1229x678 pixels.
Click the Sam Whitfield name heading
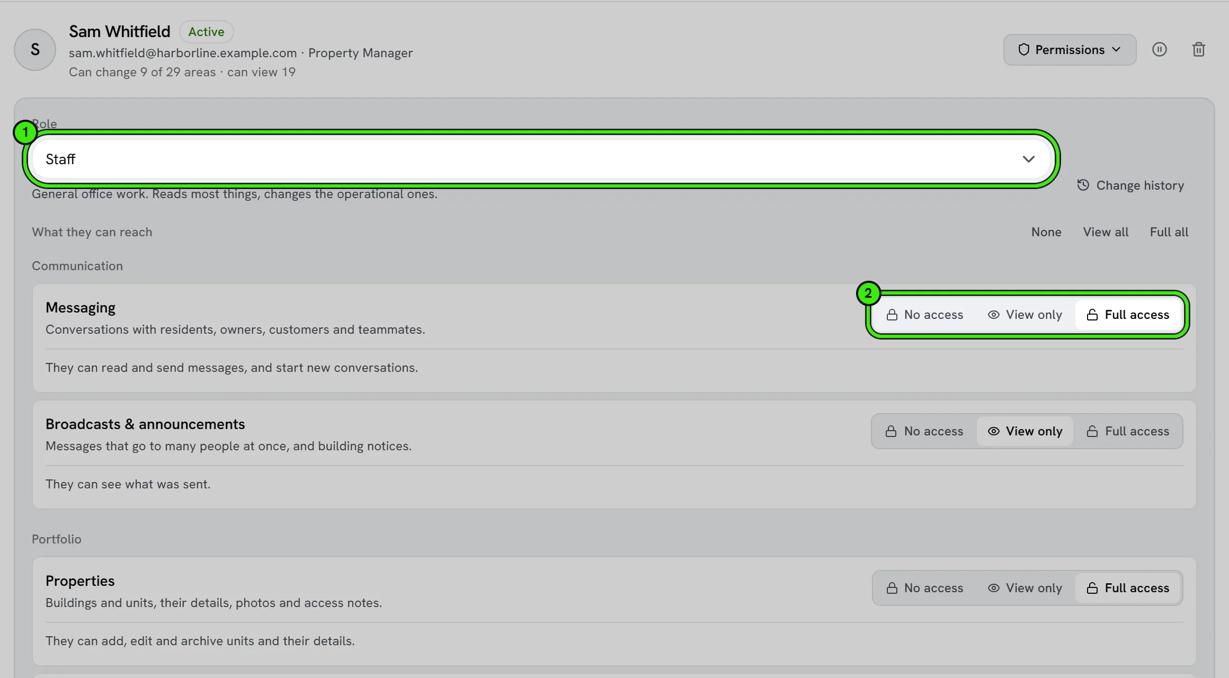(x=120, y=32)
